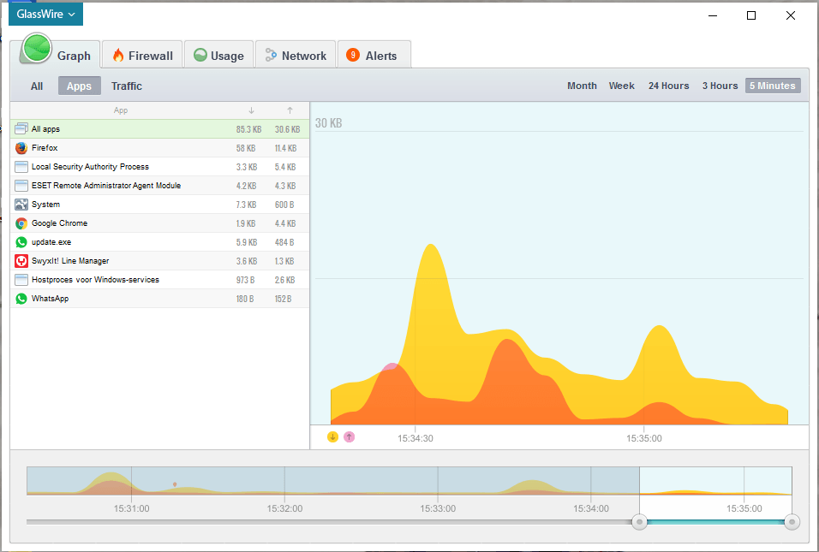Click the update.exe green icon
The image size is (819, 552).
(21, 242)
